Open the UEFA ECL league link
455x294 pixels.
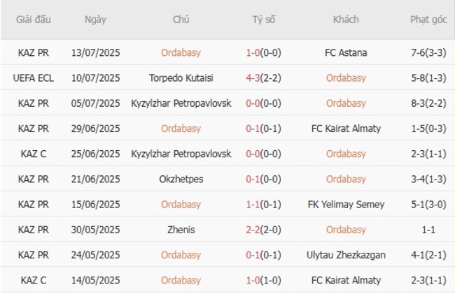tap(34, 78)
